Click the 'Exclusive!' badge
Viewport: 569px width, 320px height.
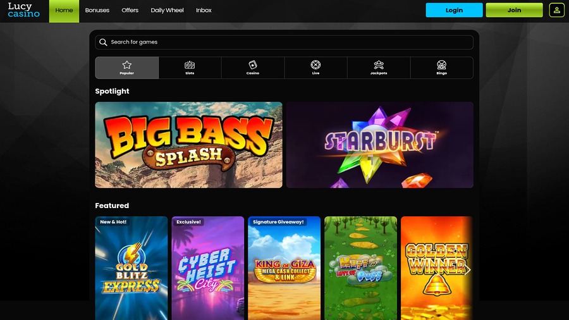click(188, 222)
